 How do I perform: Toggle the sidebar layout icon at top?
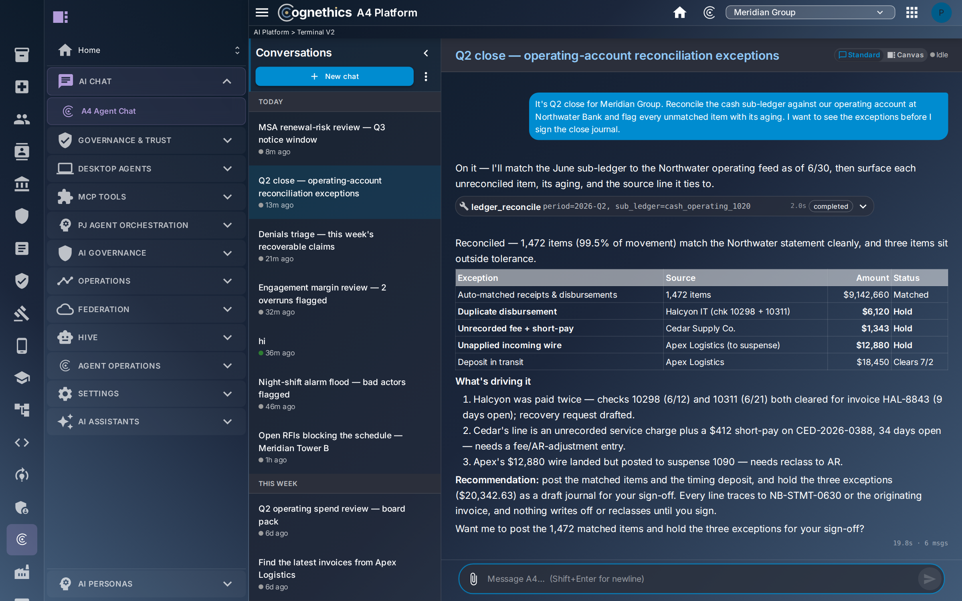coord(61,17)
